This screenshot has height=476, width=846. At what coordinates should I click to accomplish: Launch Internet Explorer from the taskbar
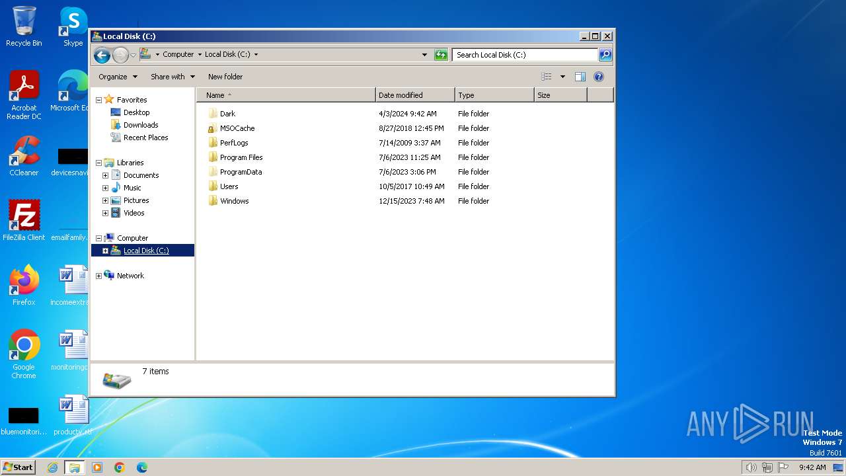point(52,467)
